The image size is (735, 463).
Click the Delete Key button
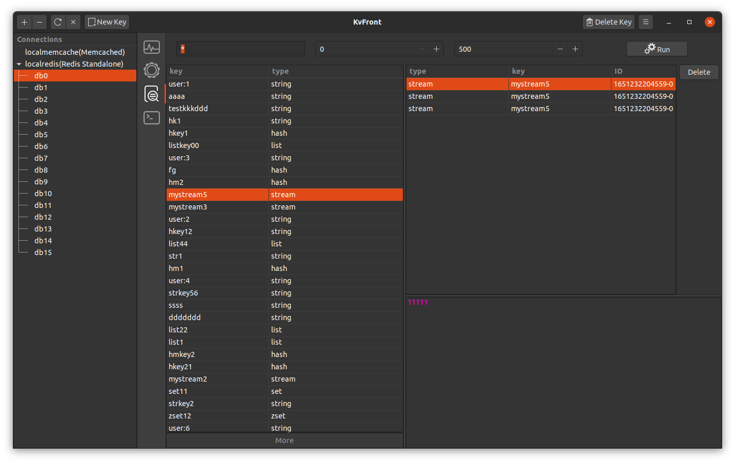tap(609, 22)
